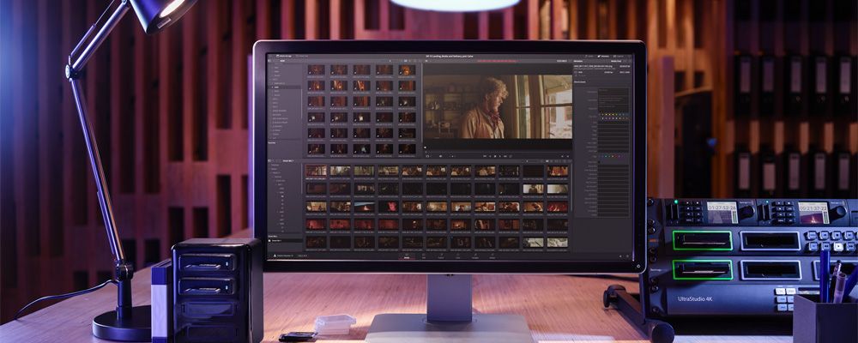Toggle the Media Storage panel button
The image size is (858, 343).
tap(283, 56)
